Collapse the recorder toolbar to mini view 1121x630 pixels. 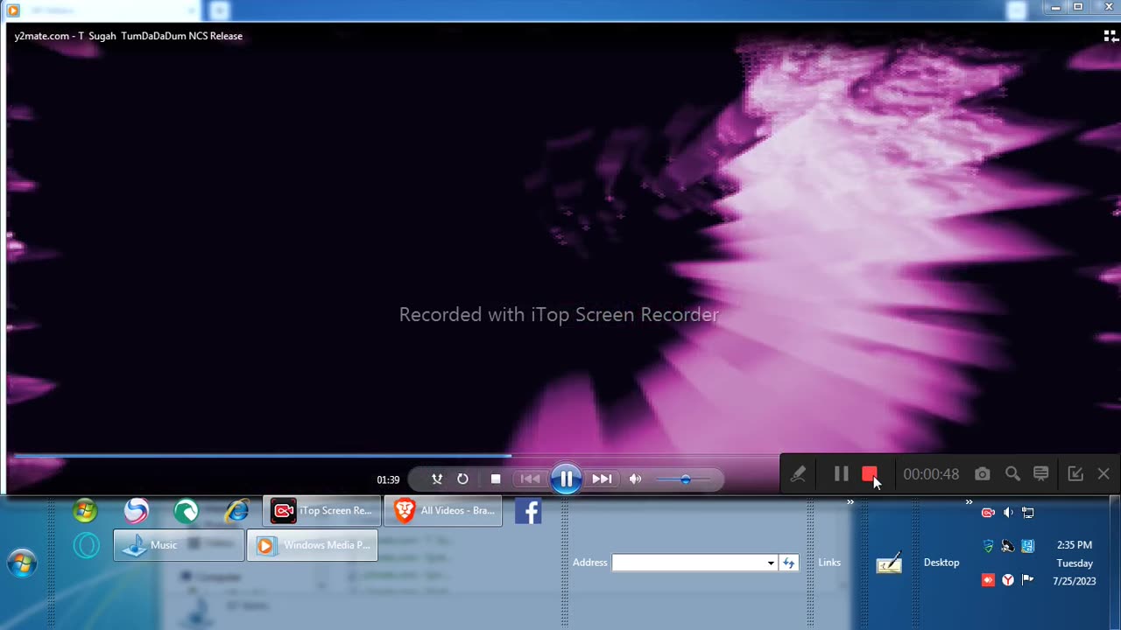(x=1075, y=473)
